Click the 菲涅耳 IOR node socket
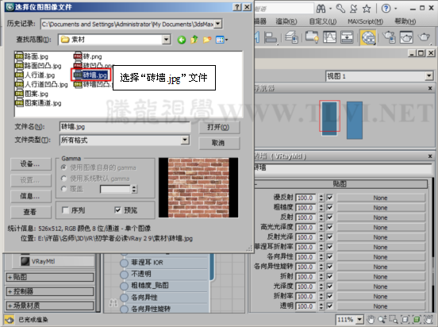438x327 pixels. pos(124,263)
